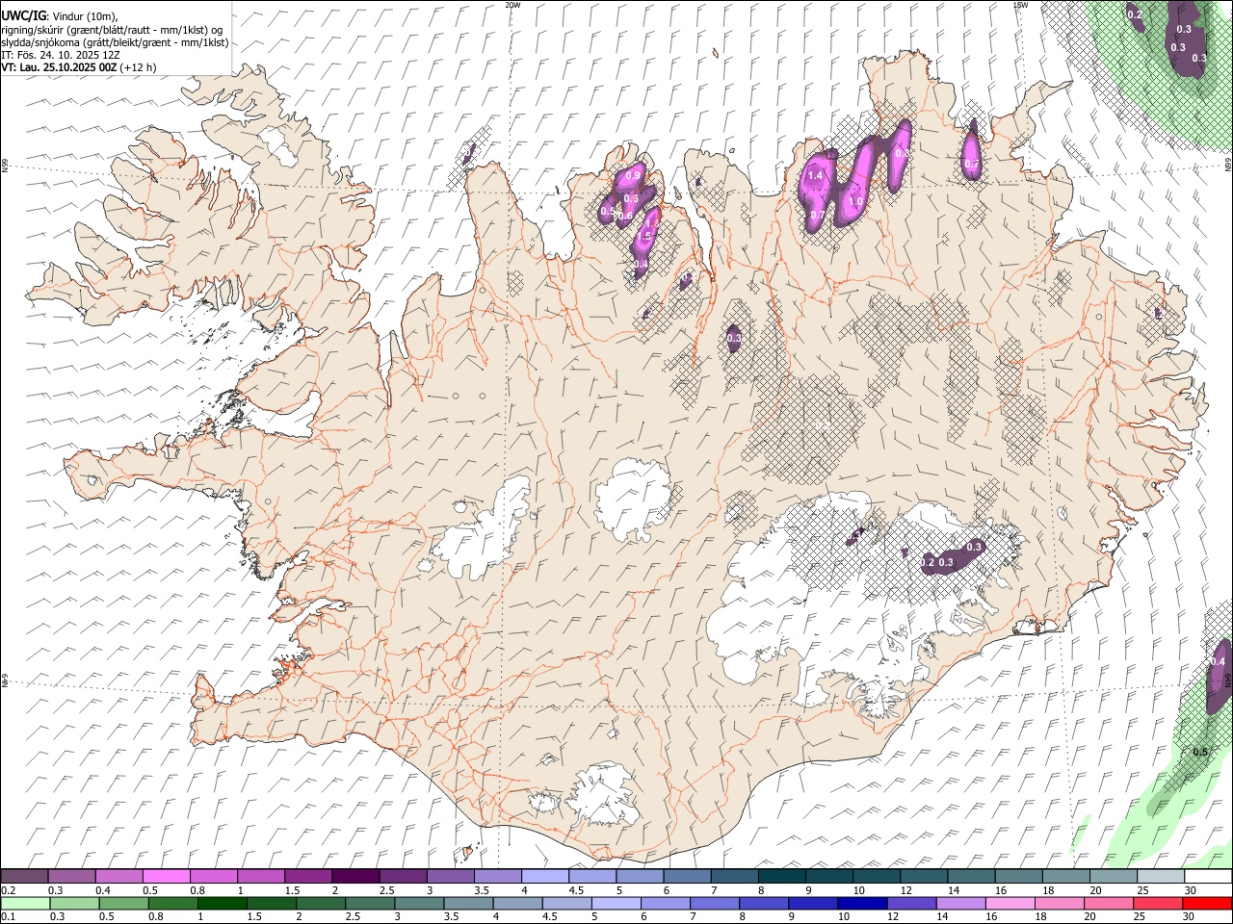Click the 'rigning/skúrir' description line
The height and width of the screenshot is (924, 1233).
click(111, 29)
